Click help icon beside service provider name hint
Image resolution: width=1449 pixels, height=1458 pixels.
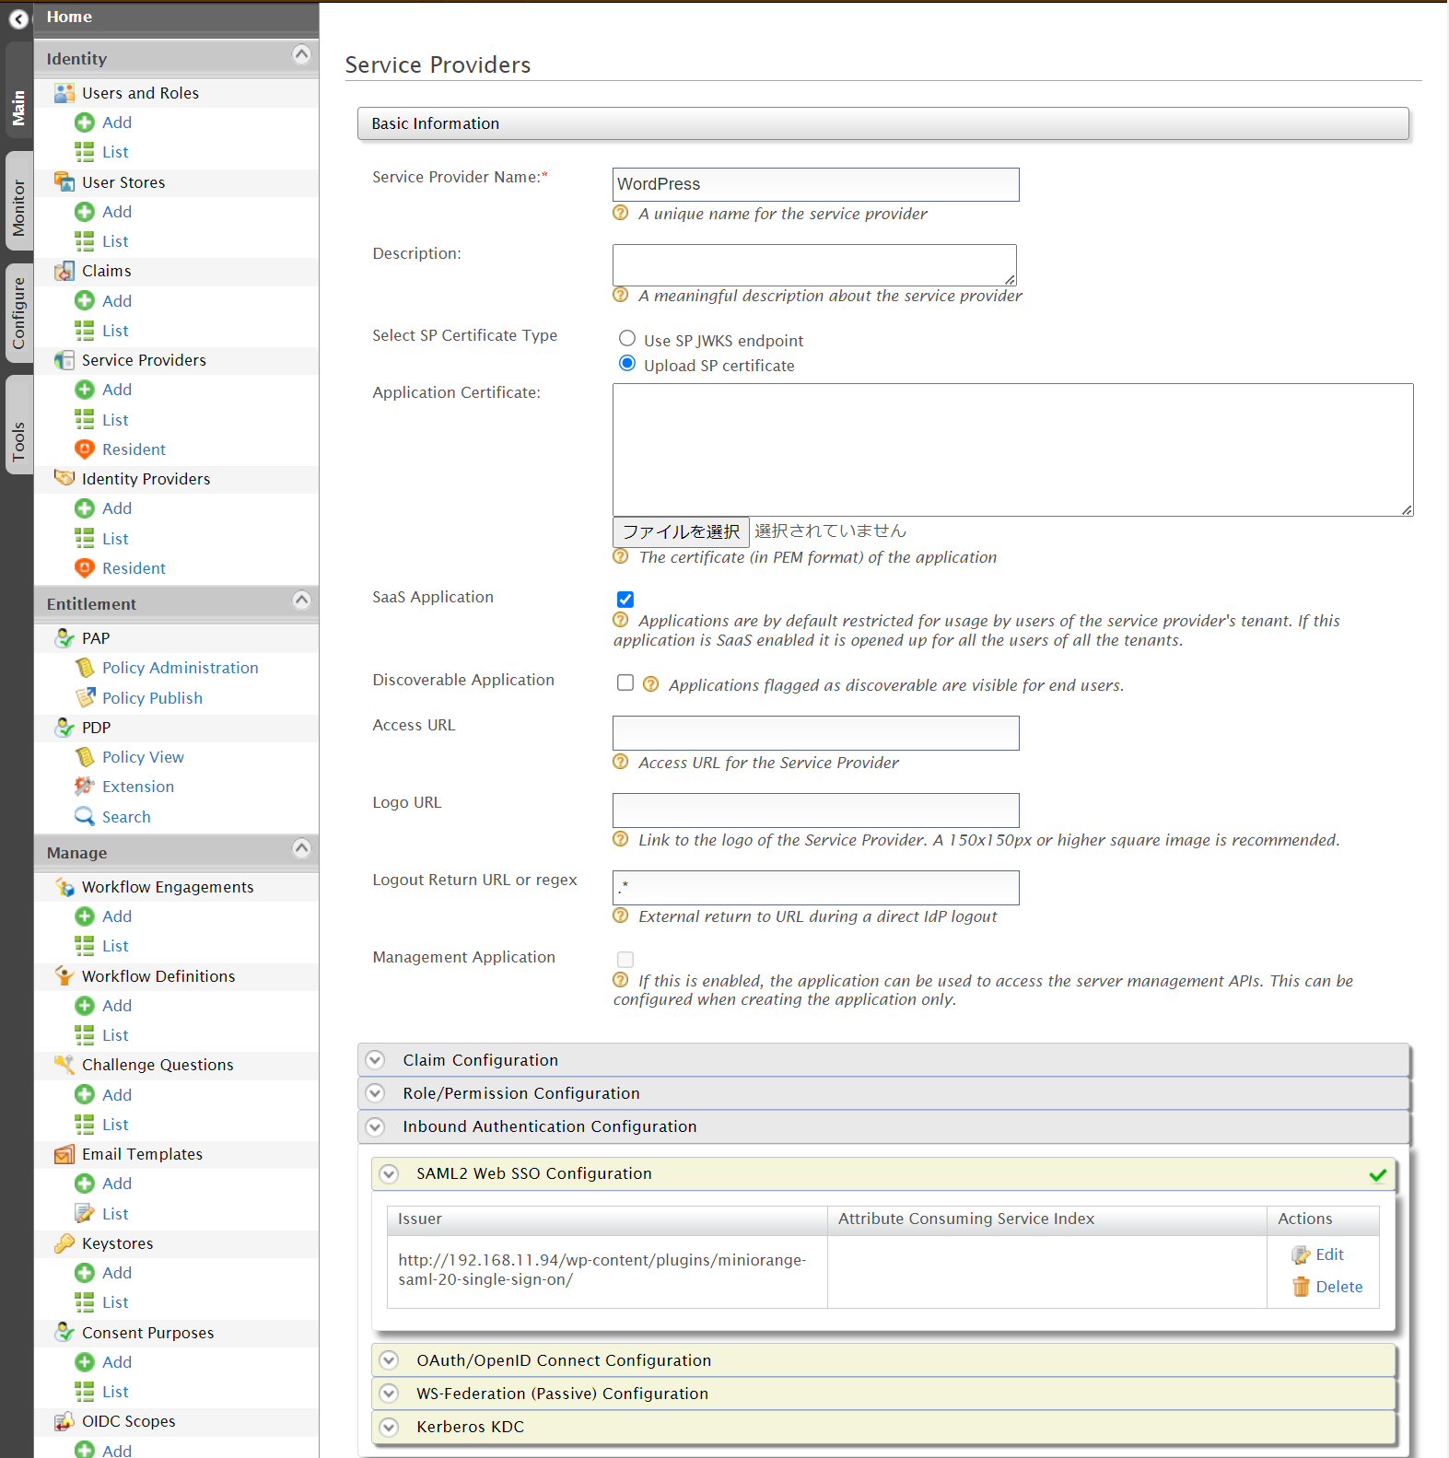(x=621, y=213)
